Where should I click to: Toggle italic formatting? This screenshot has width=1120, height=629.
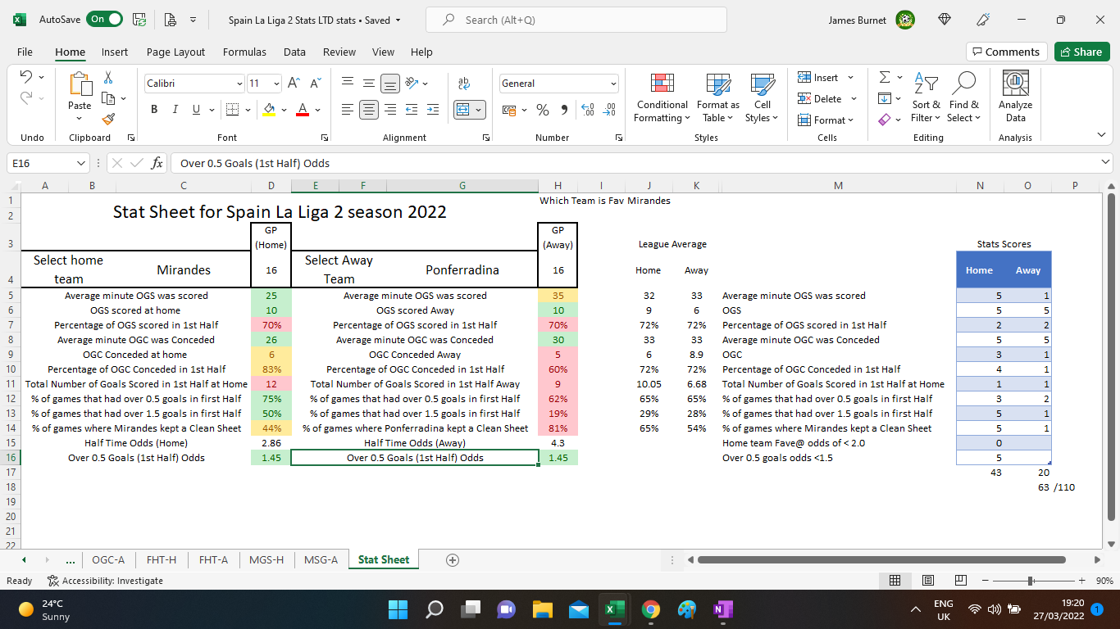(175, 110)
